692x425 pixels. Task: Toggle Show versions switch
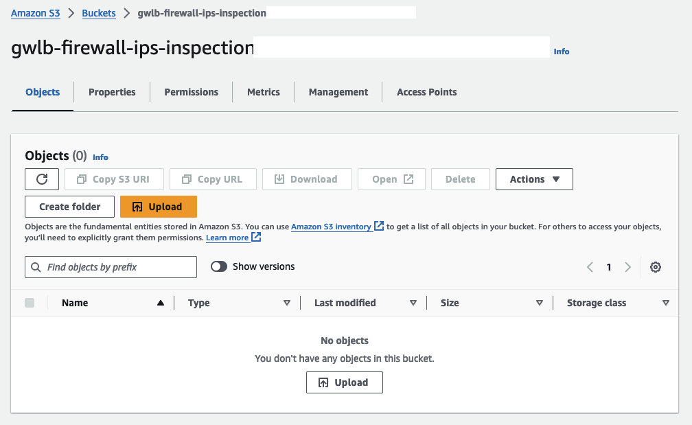pyautogui.click(x=219, y=266)
